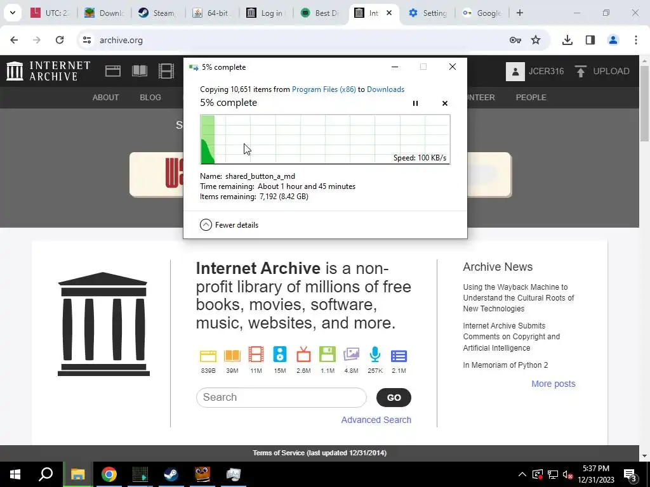
Task: Read Using the Wayback Machine news post
Action: (x=519, y=298)
